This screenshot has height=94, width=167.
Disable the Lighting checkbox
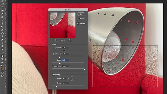tap(53, 75)
